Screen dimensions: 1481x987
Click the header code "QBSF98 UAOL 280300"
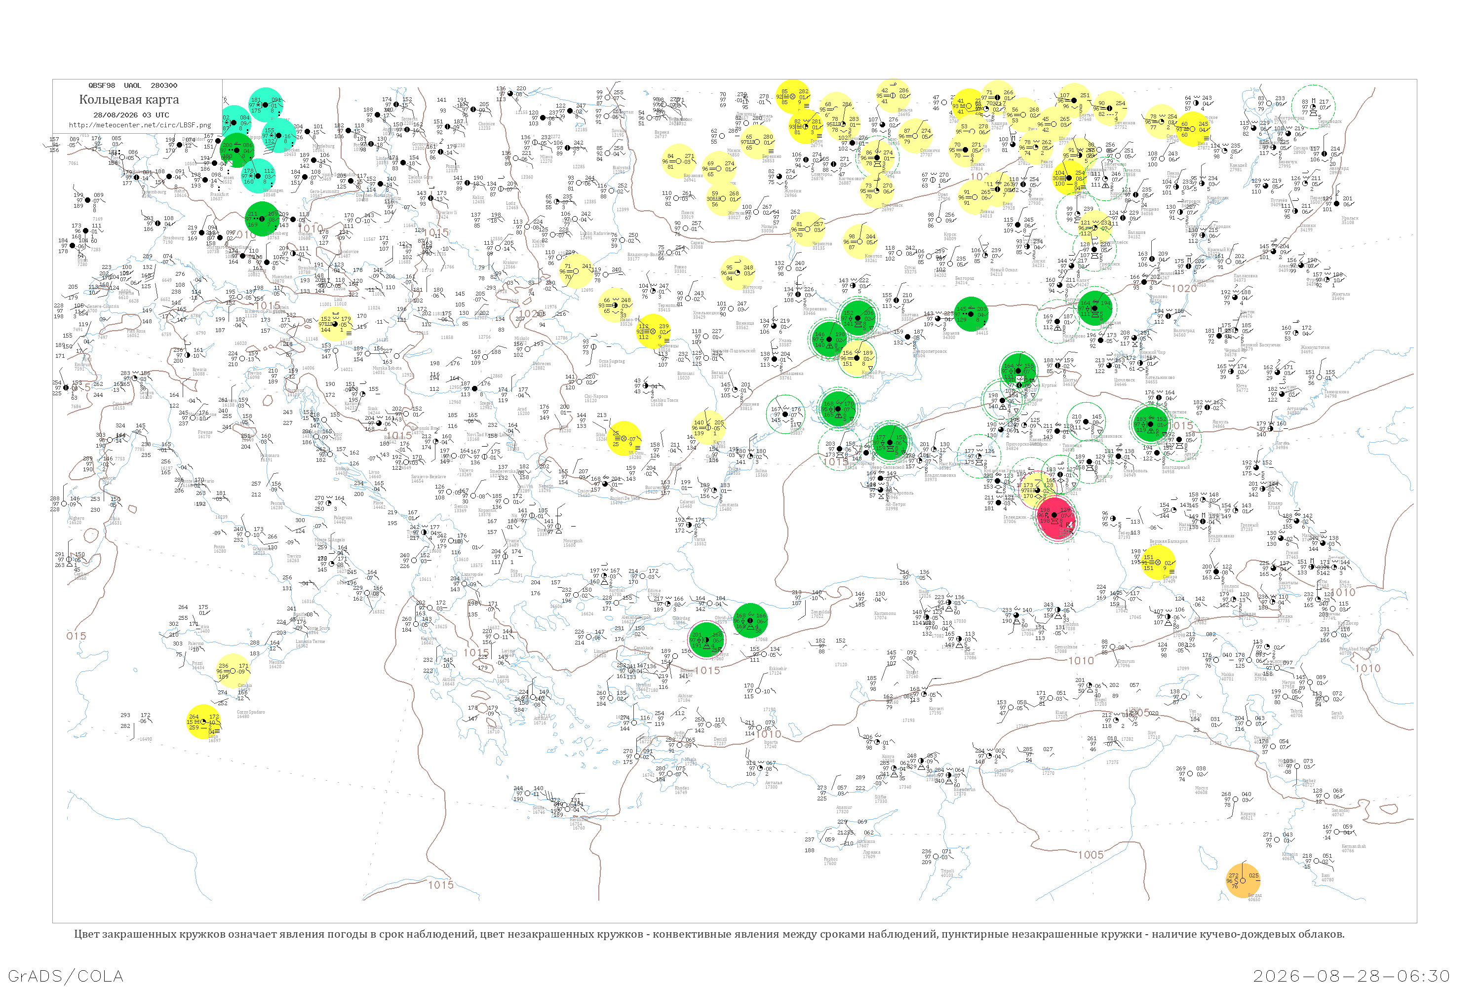tap(133, 85)
